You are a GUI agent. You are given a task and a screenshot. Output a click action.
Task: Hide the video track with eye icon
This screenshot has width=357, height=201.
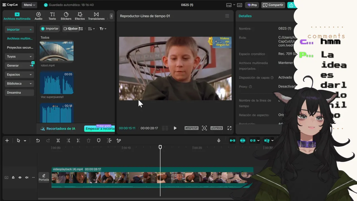20,178
